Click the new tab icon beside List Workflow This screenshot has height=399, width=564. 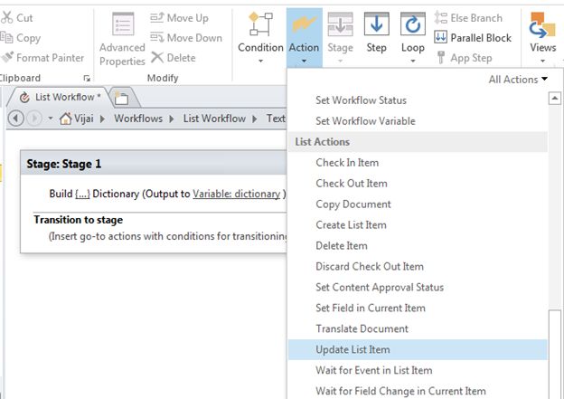click(122, 97)
